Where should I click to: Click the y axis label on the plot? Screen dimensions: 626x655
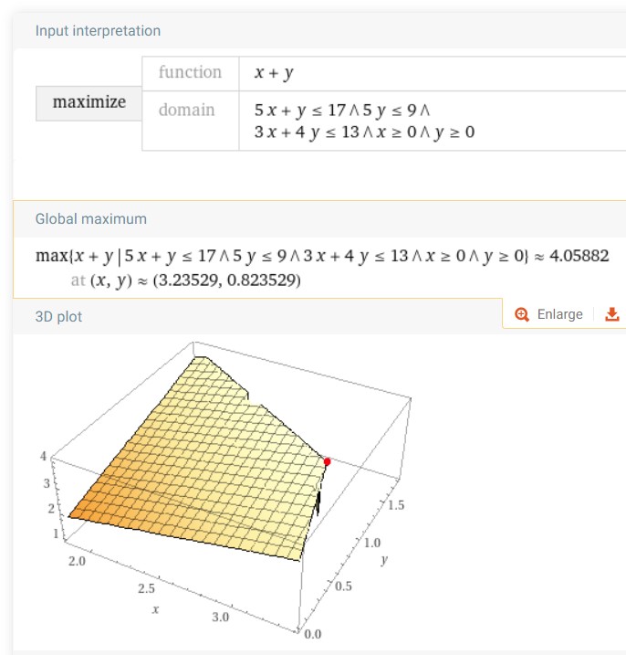(384, 560)
